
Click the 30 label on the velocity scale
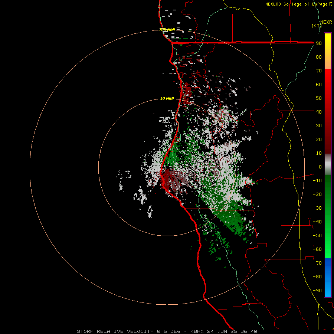(319, 126)
